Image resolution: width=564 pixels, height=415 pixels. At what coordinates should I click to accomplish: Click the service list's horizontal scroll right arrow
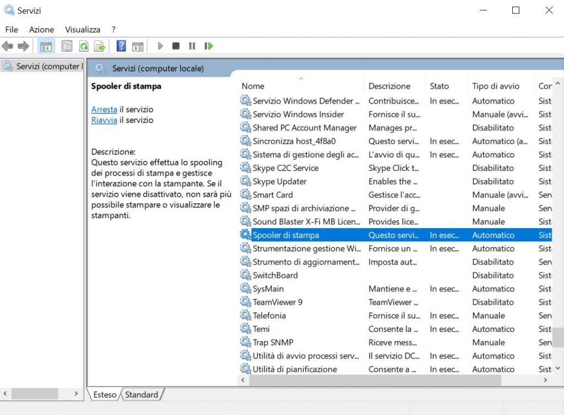click(545, 380)
